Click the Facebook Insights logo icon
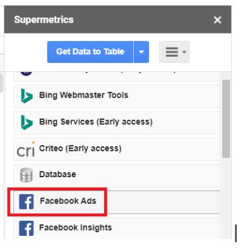The width and height of the screenshot is (240, 251). pyautogui.click(x=27, y=228)
